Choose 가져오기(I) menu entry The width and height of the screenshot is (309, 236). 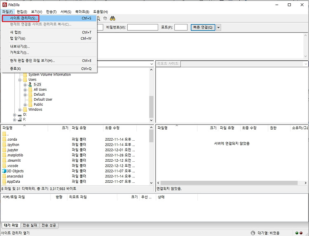tap(49, 52)
